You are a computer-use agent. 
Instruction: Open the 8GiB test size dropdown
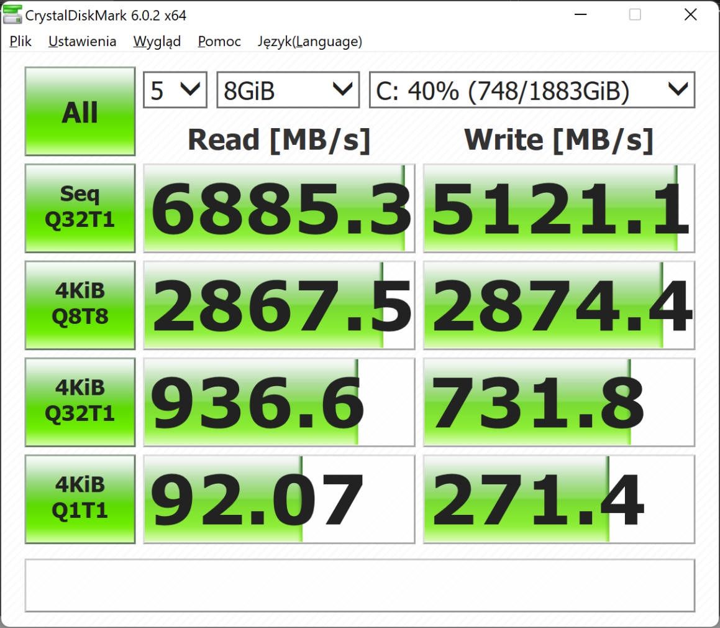pyautogui.click(x=288, y=90)
